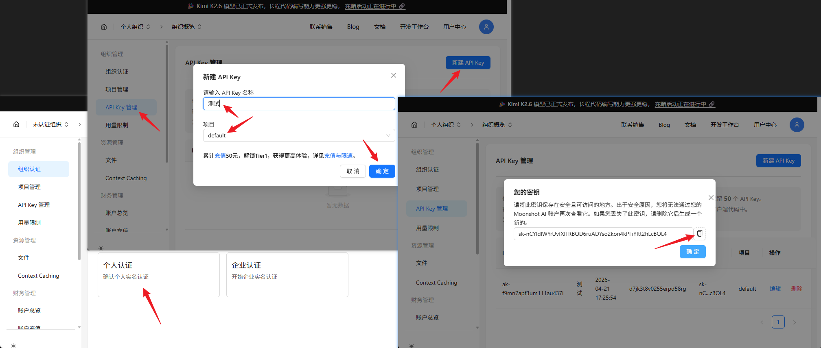821x348 pixels.
Task: Select API Key 管理 in 未认证组织 window sidebar
Action: pos(39,205)
